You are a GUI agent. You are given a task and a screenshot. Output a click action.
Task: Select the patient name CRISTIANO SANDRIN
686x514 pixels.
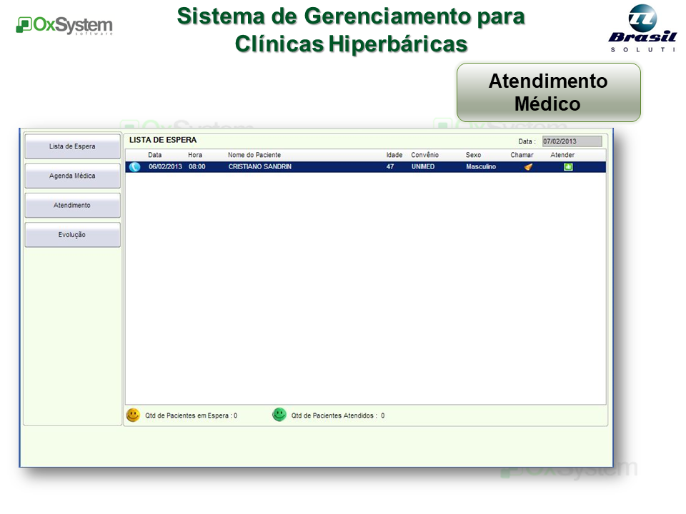tap(259, 167)
